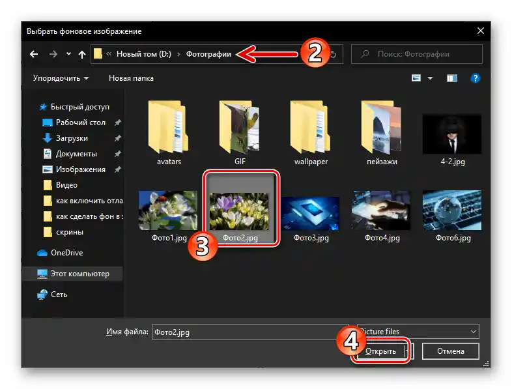512x389 pixels.
Task: Open 'как включить отла' sidebar folder
Action: (83, 201)
